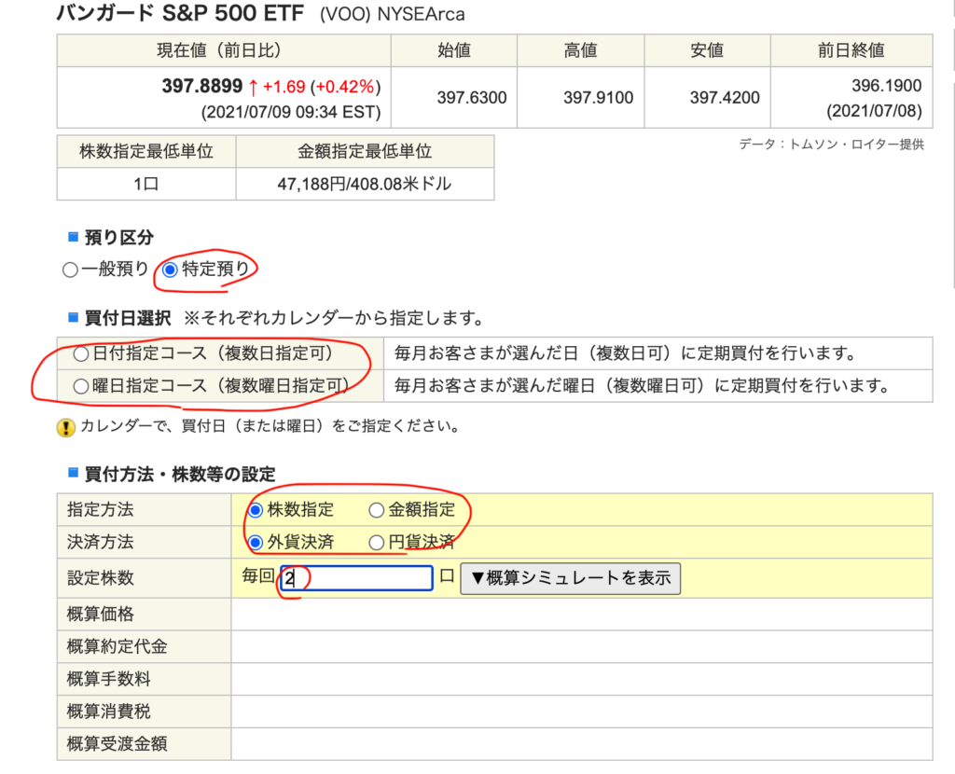Click the +1.69 price change value

click(x=284, y=87)
